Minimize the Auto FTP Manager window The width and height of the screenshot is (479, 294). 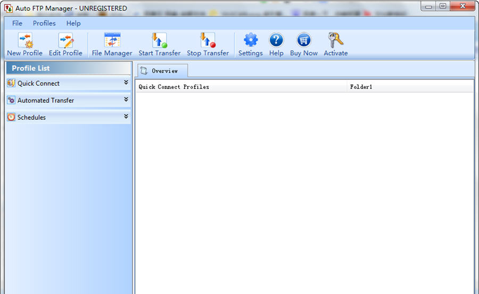coord(428,6)
